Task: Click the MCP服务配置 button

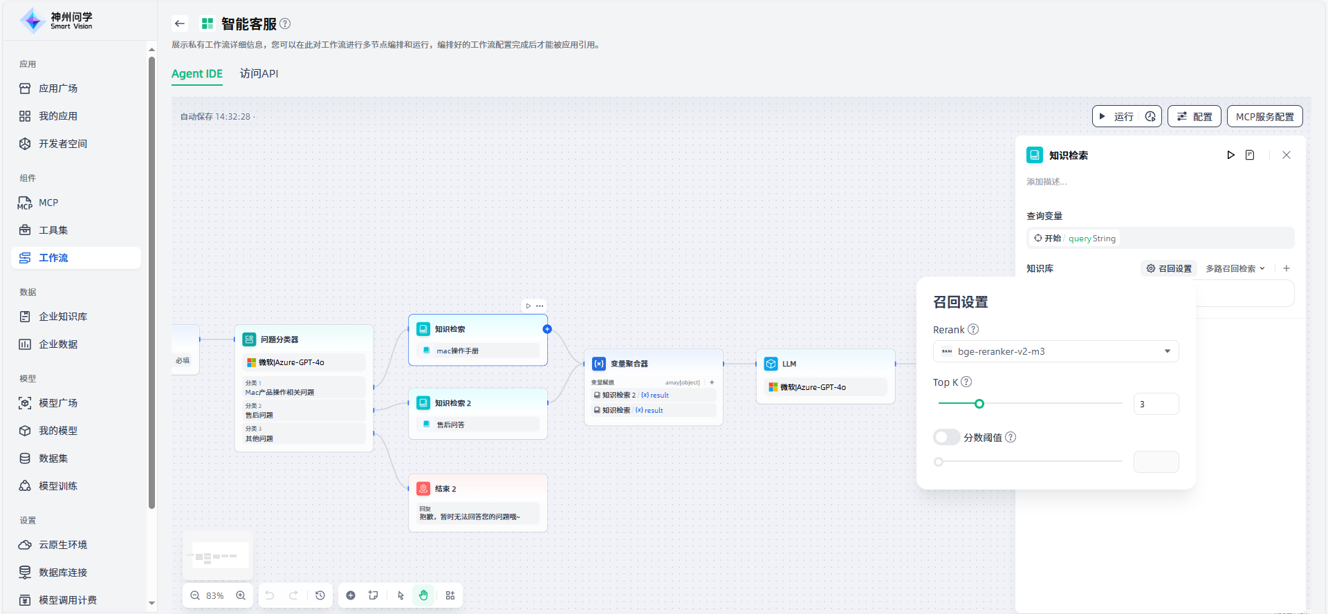Action: pyautogui.click(x=1264, y=117)
